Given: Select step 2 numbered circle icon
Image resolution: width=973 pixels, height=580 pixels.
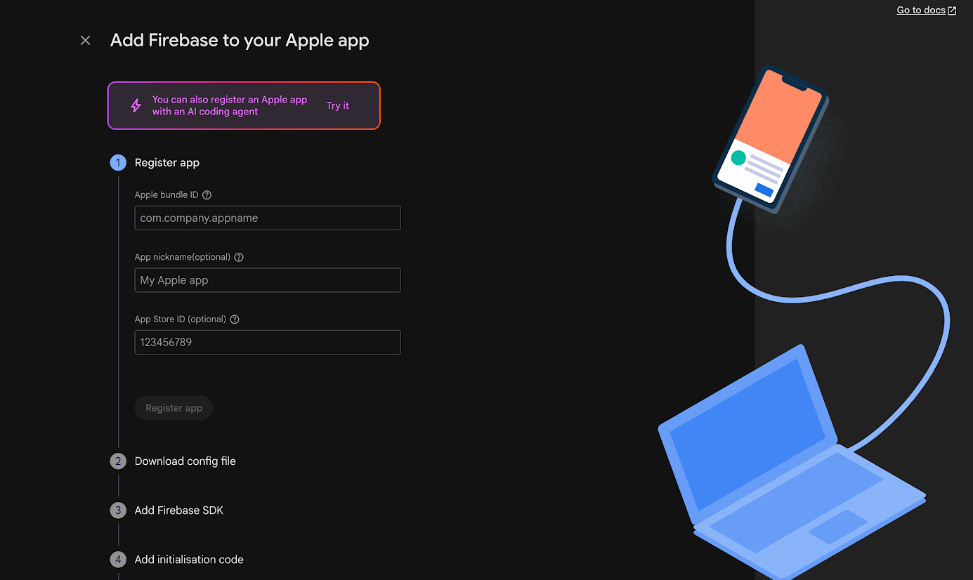Looking at the screenshot, I should pyautogui.click(x=118, y=461).
